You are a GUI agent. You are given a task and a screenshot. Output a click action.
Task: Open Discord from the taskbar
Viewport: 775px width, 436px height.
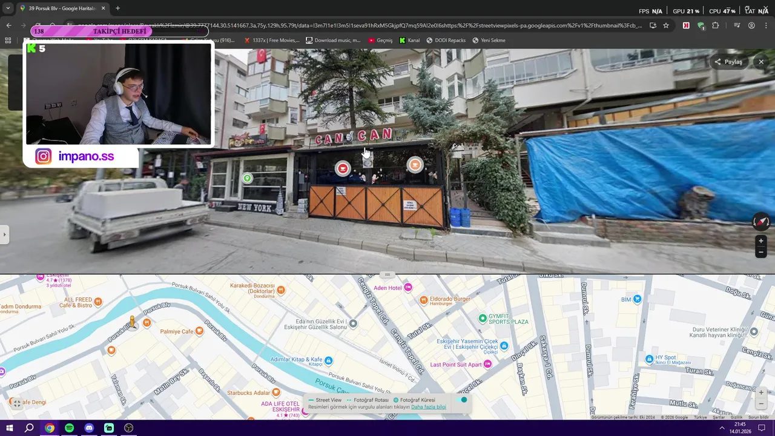pyautogui.click(x=89, y=428)
